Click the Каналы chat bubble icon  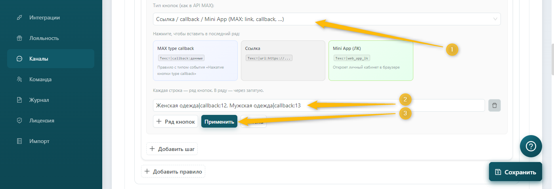click(19, 59)
